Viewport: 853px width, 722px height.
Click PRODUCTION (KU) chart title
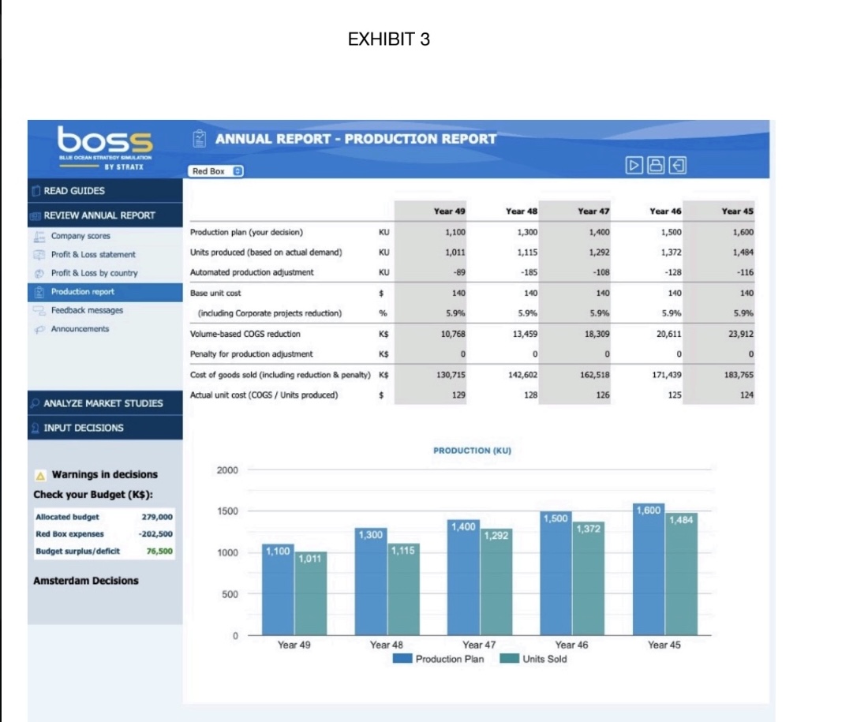click(472, 451)
